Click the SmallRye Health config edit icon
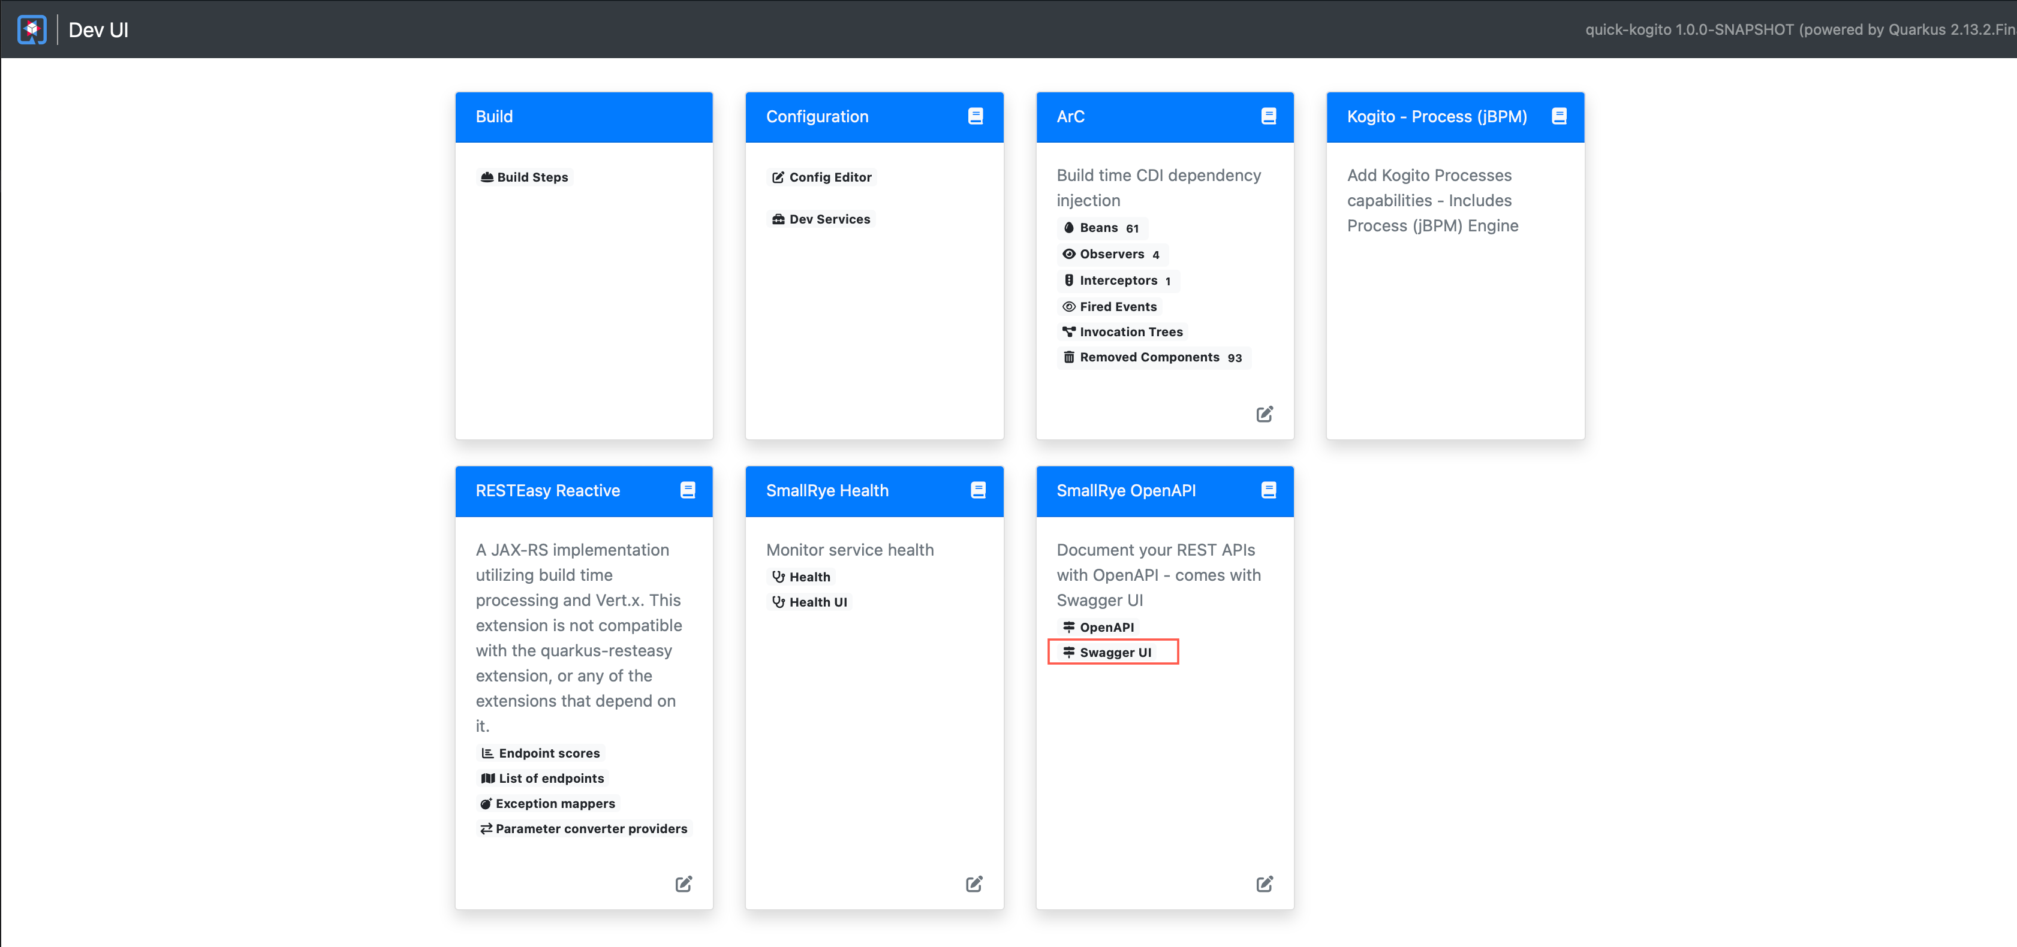Image resolution: width=2017 pixels, height=947 pixels. pyautogui.click(x=974, y=883)
